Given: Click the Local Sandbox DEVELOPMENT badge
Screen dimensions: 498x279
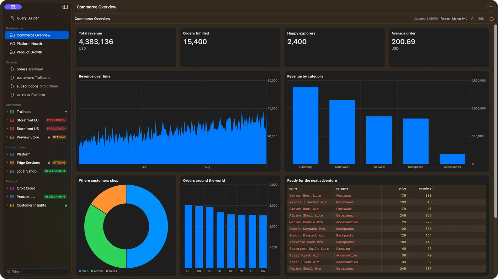Looking at the screenshot, I should 55,171.
